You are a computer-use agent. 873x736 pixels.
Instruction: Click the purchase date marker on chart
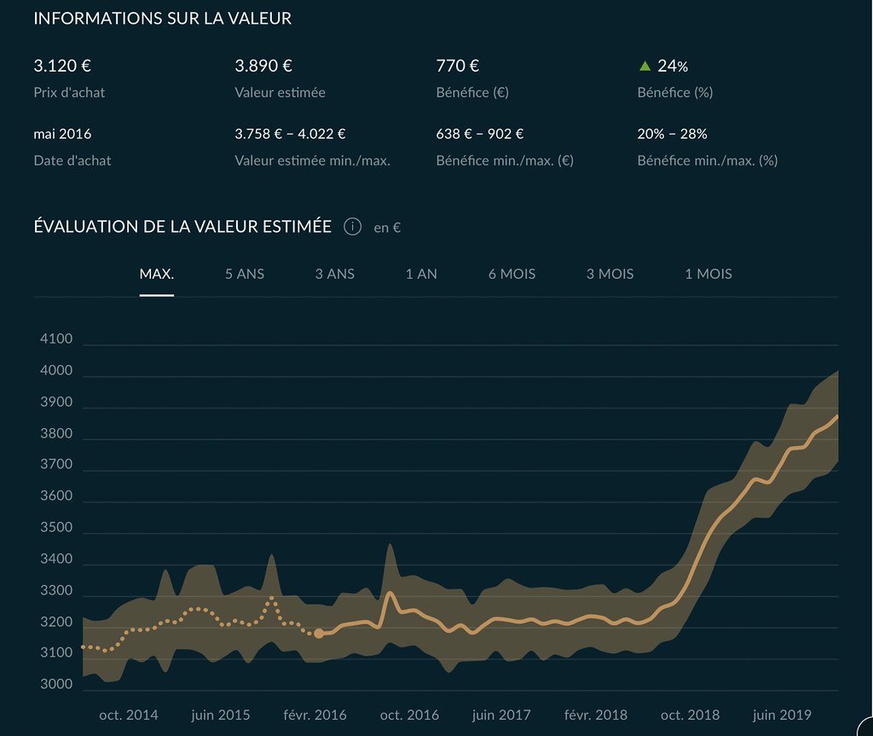319,634
